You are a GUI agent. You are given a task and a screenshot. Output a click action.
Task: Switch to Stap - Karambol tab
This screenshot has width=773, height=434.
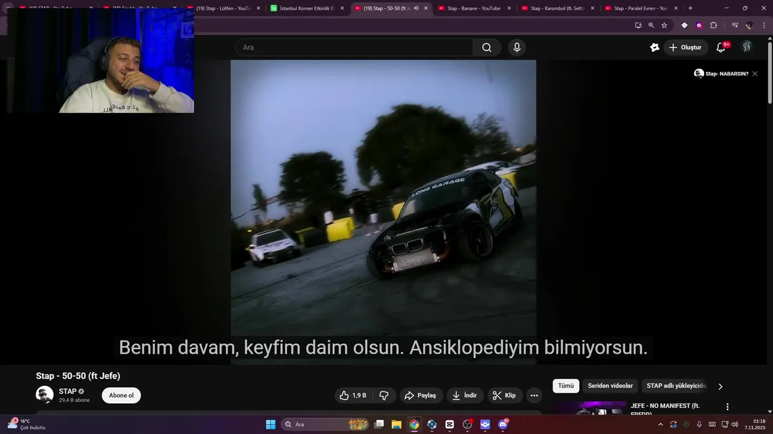tap(557, 8)
